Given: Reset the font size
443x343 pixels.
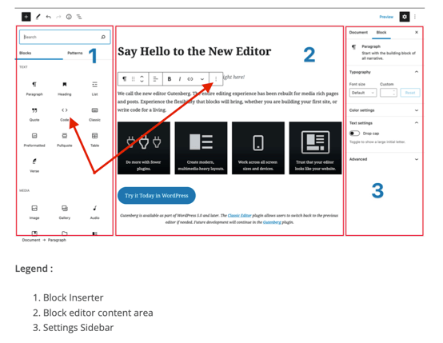Looking at the screenshot, I should pos(410,93).
